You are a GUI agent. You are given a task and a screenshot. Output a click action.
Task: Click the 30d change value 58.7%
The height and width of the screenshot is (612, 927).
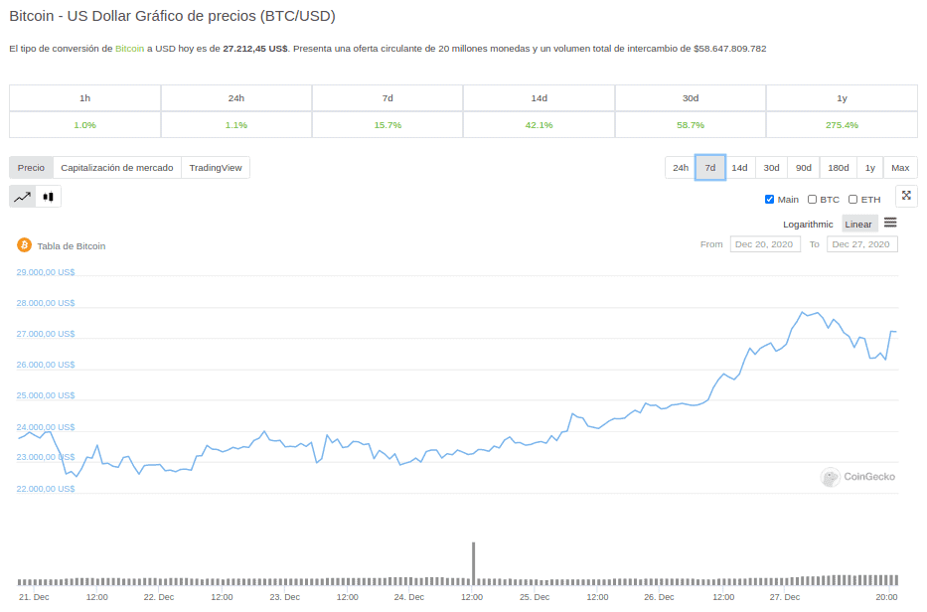pos(691,125)
